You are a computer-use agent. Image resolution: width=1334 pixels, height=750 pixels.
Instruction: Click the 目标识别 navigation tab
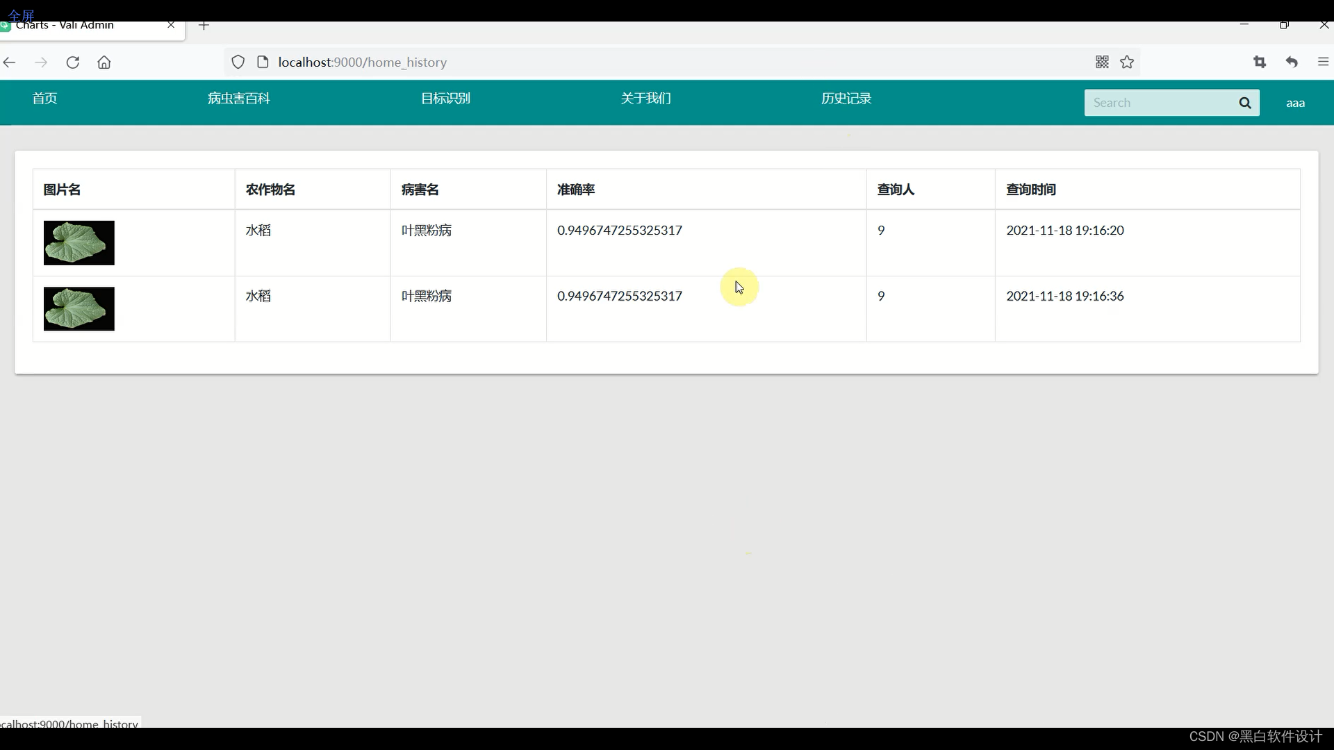click(446, 98)
